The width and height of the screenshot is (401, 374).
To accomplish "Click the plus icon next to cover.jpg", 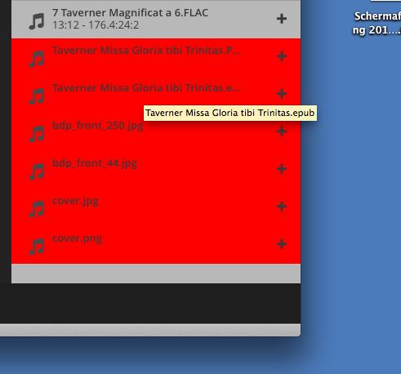I will click(x=282, y=207).
